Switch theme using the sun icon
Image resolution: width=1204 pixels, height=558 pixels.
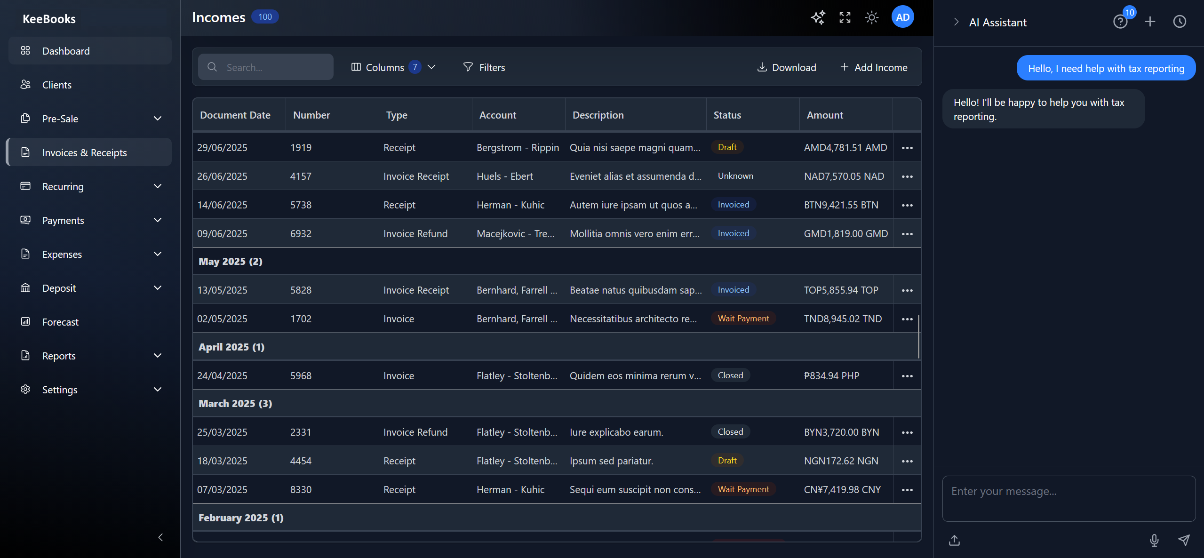click(x=871, y=17)
